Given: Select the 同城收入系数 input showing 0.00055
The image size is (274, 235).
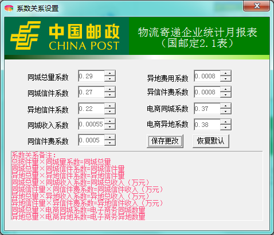Looking at the screenshot, I should (x=91, y=124).
